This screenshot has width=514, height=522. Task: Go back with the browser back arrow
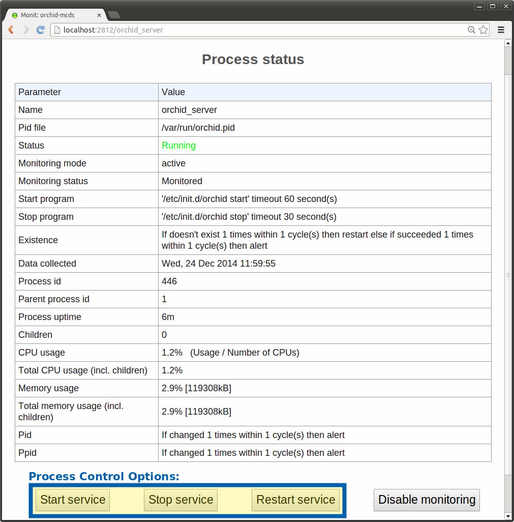tap(11, 30)
